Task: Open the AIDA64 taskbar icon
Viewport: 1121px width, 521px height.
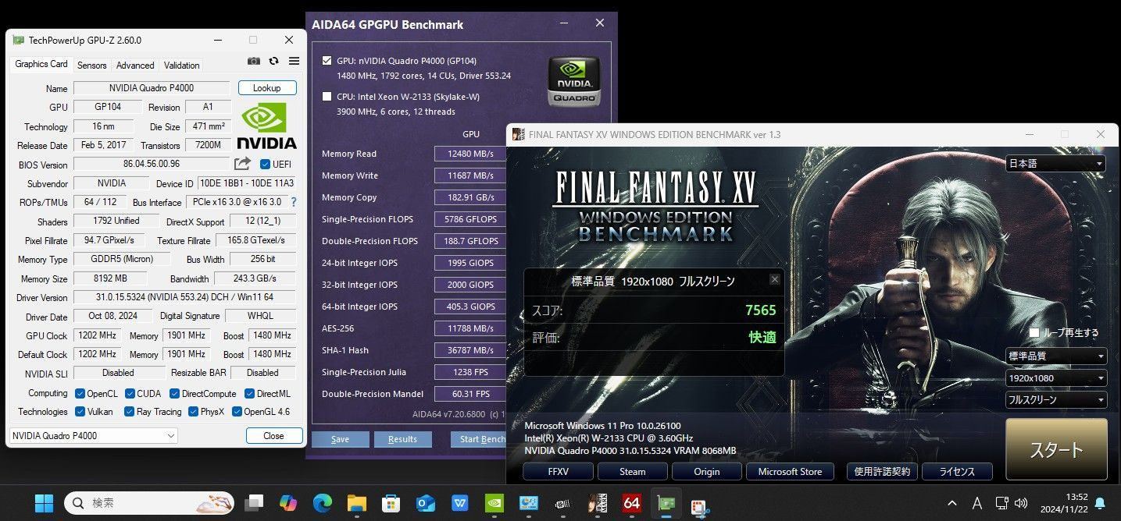Action: click(x=632, y=503)
